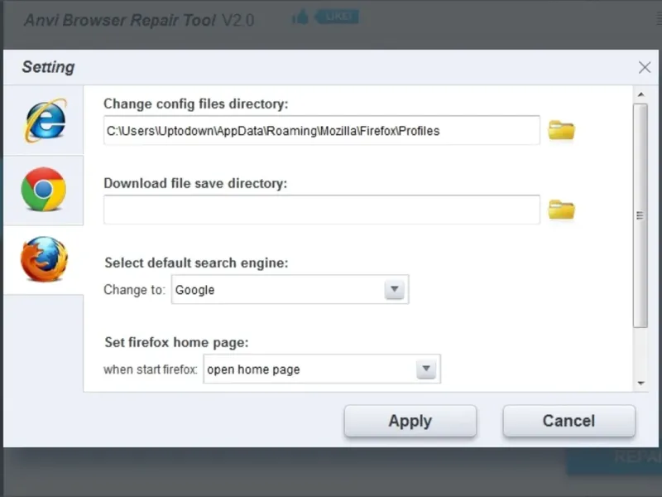Select the Firefox settings tab
The image size is (662, 497).
[x=44, y=259]
